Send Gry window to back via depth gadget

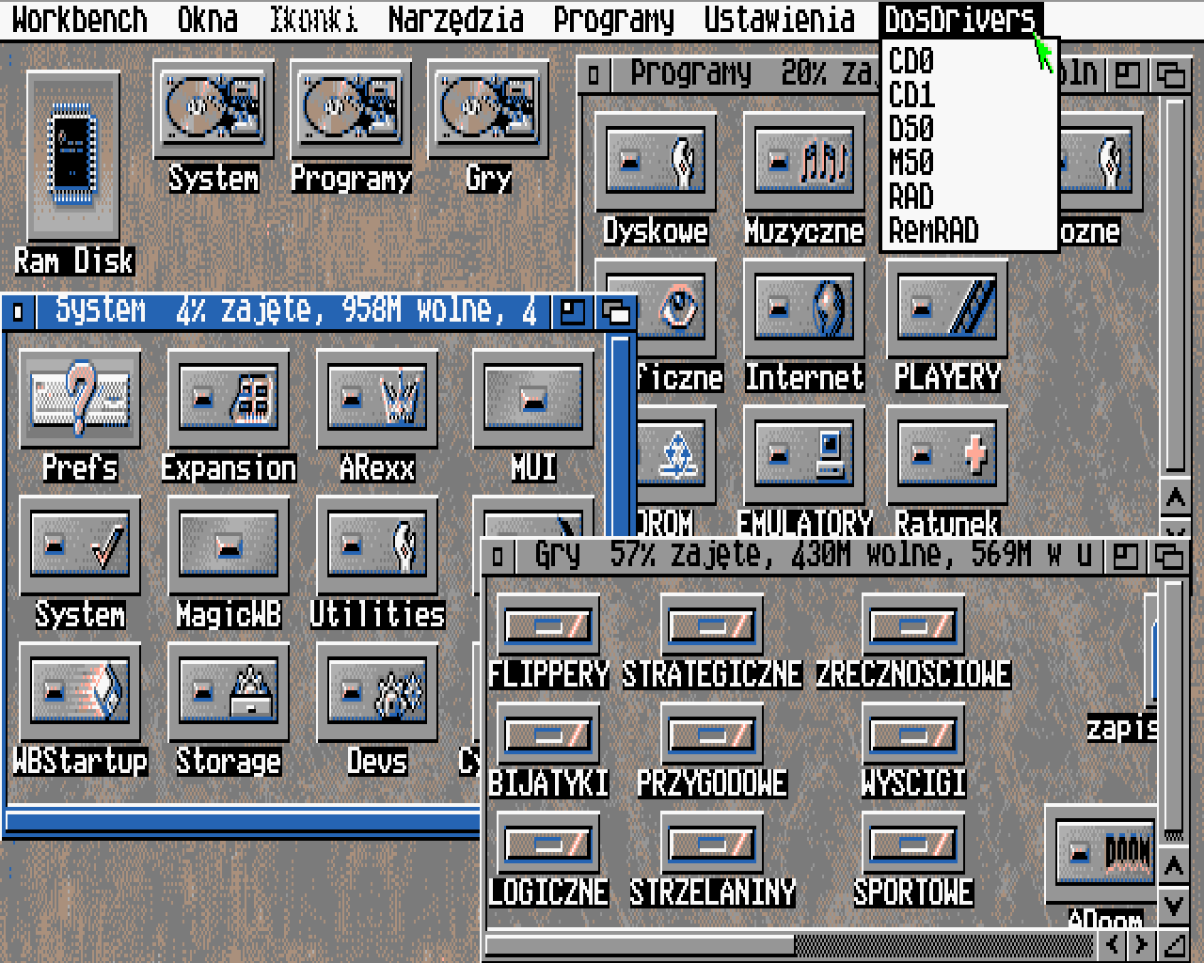coord(1170,556)
